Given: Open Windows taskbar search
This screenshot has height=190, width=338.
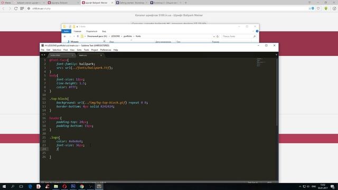Looking at the screenshot, I should 13,186.
